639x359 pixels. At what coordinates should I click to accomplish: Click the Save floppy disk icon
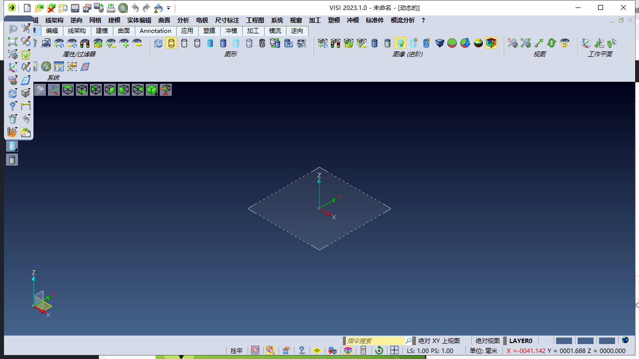[75, 8]
